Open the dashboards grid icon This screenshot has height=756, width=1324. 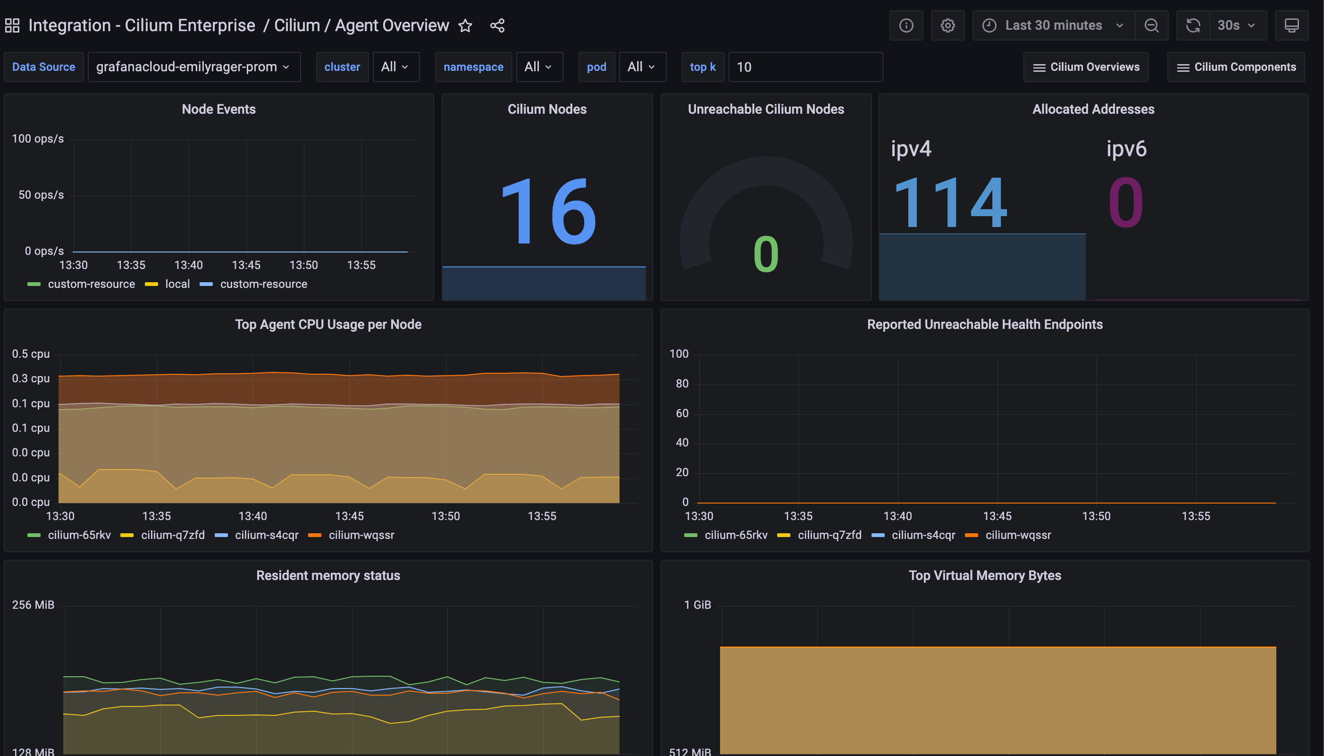tap(12, 25)
